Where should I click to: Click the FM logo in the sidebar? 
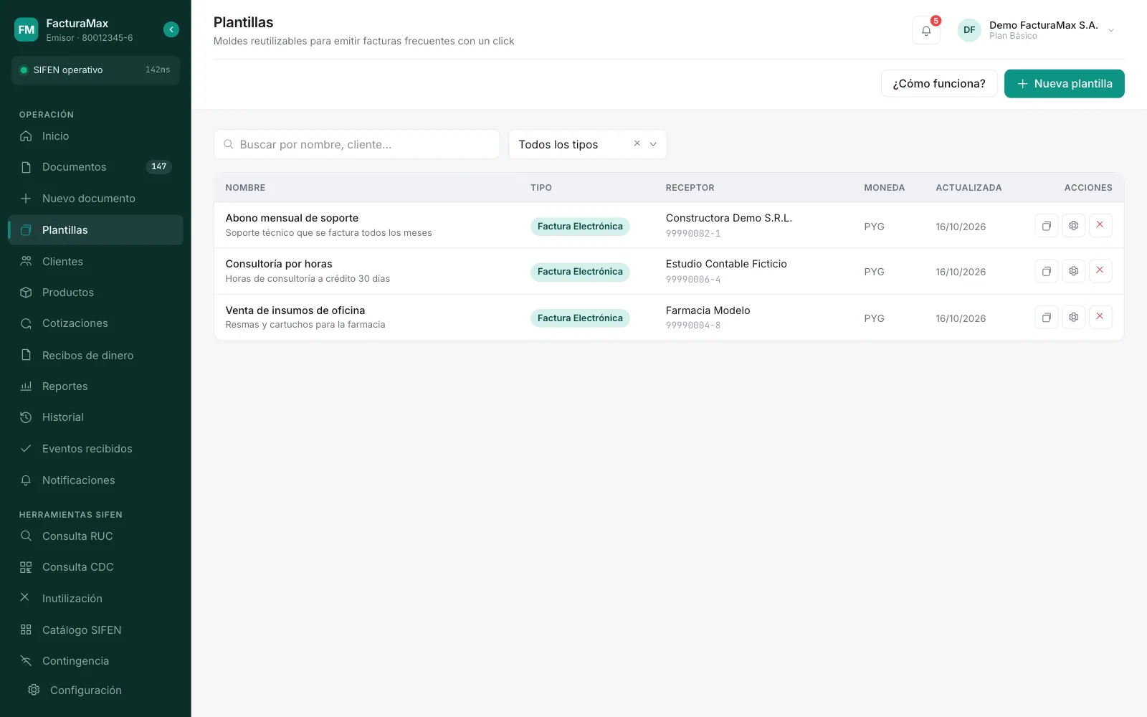27,29
